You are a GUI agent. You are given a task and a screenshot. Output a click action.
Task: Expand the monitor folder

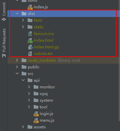(29, 87)
